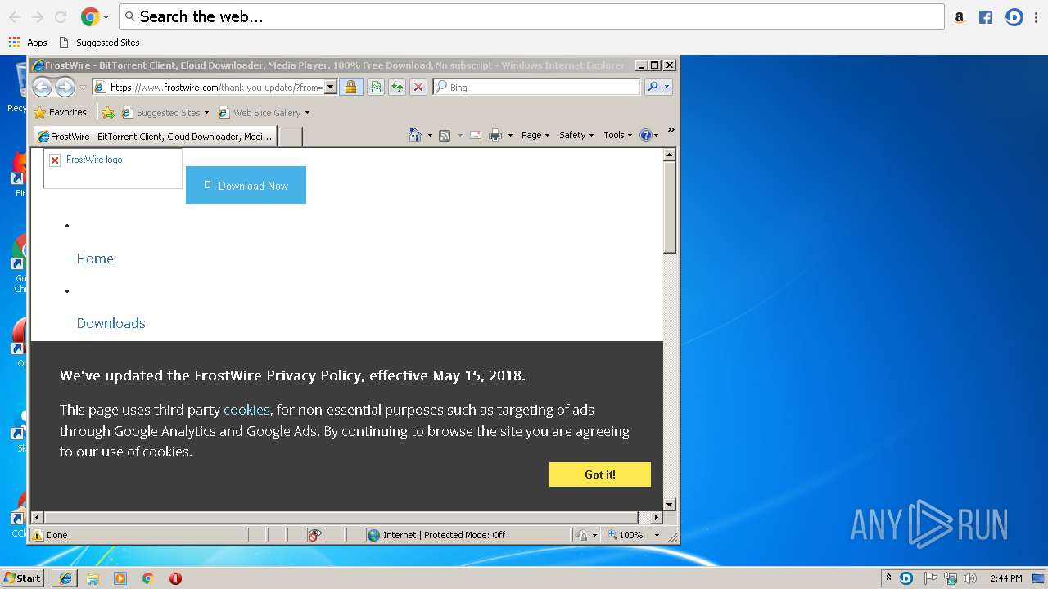This screenshot has width=1048, height=589.
Task: Show more command bar items chevron
Action: tap(671, 129)
